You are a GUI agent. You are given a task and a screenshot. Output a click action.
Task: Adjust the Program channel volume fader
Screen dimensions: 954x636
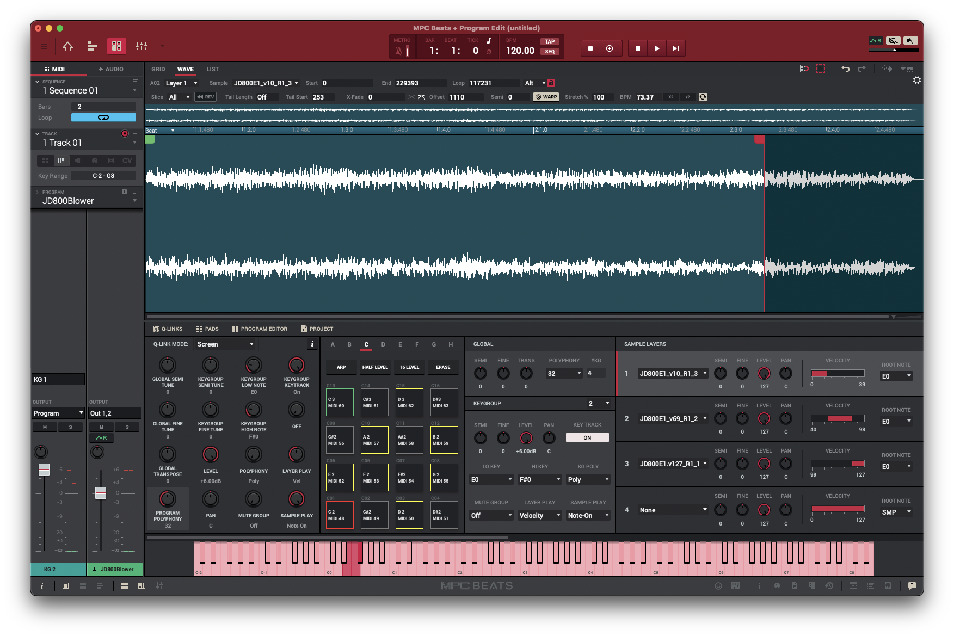44,470
